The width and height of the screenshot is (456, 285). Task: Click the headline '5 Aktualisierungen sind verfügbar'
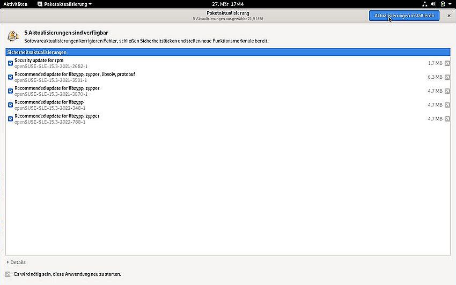pyautogui.click(x=67, y=33)
